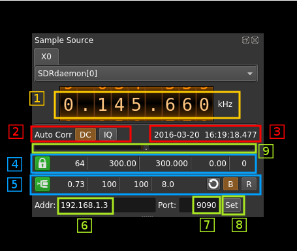Click the port field showing 9090
This screenshot has height=251, width=297.
pos(199,205)
